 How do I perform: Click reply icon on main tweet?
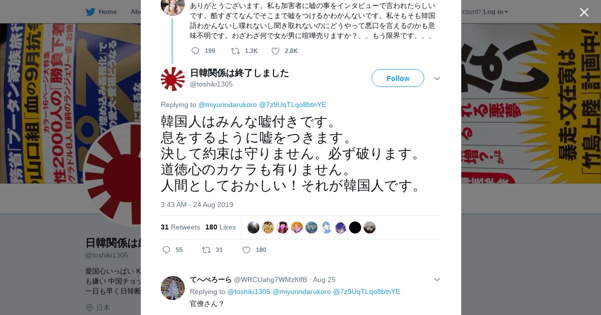click(x=166, y=250)
